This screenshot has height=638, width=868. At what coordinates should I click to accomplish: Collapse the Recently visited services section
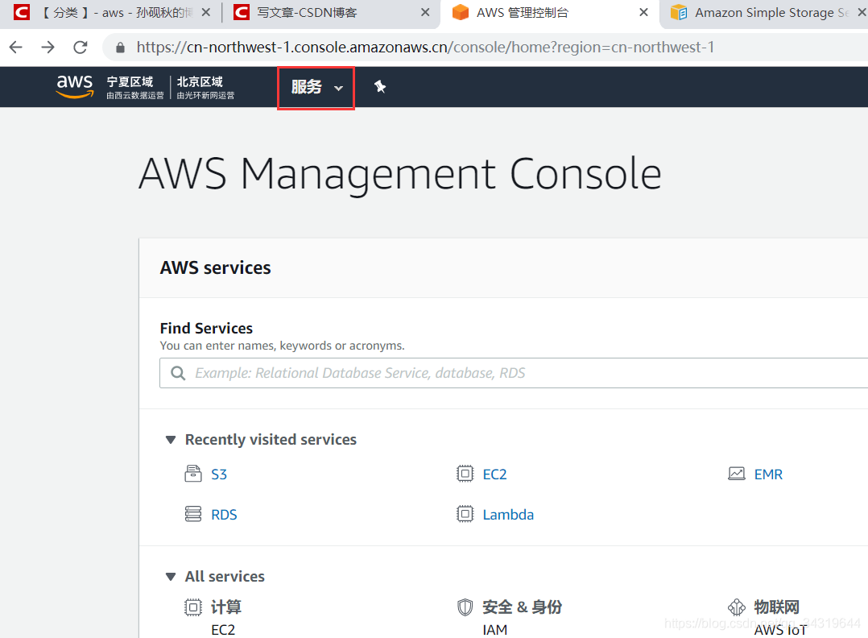170,439
